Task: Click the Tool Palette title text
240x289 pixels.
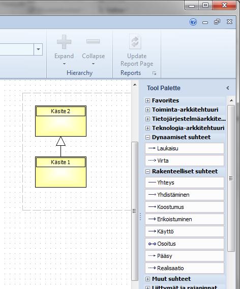Action: [164, 88]
